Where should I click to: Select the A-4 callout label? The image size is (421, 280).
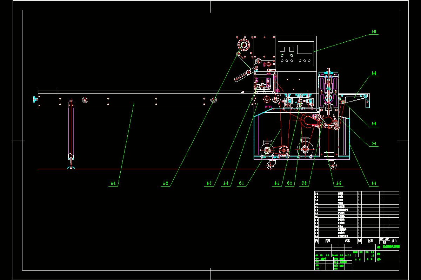[226, 183]
